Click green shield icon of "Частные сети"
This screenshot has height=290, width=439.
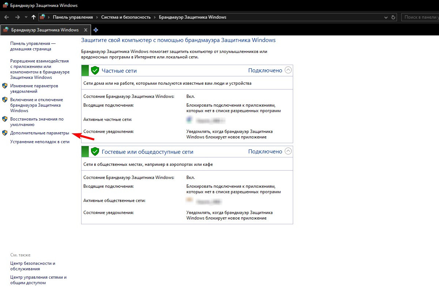tap(95, 70)
